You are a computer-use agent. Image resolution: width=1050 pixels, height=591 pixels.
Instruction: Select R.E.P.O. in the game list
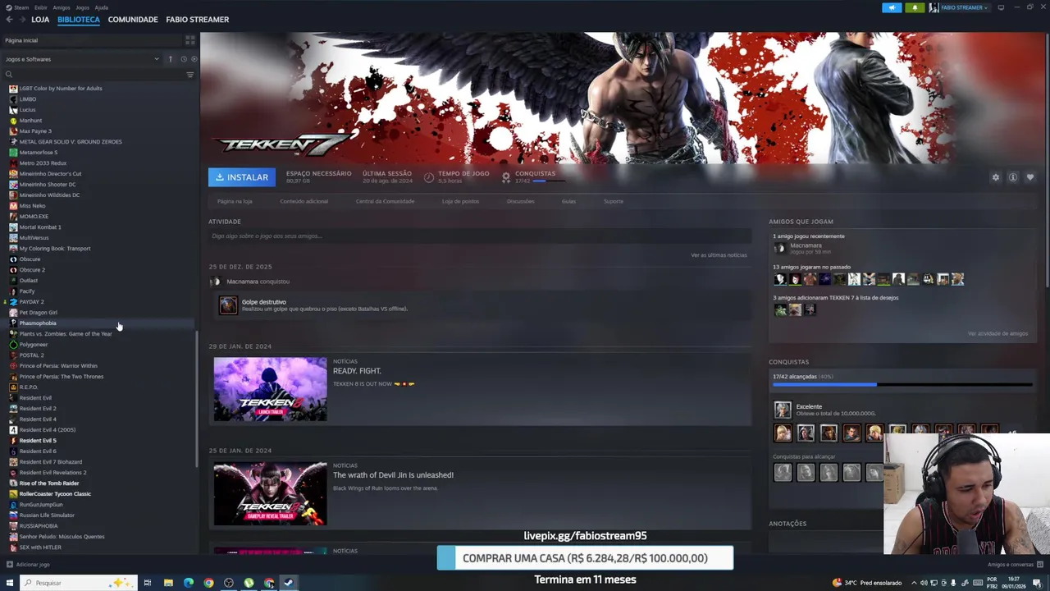(29, 387)
